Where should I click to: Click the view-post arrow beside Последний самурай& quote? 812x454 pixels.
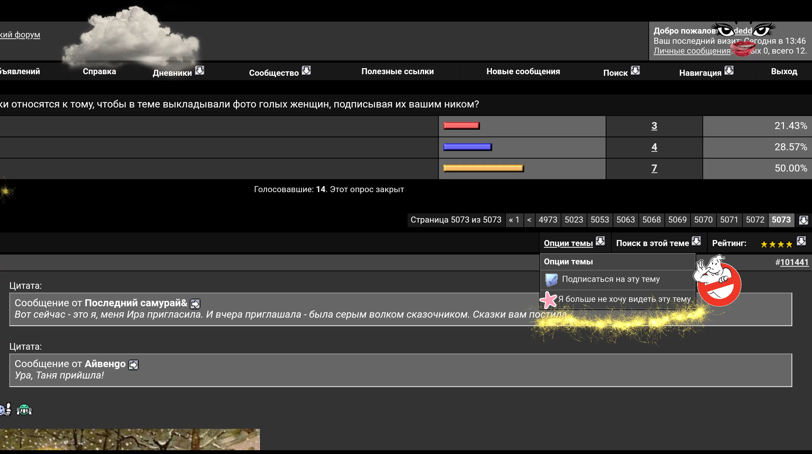(195, 304)
